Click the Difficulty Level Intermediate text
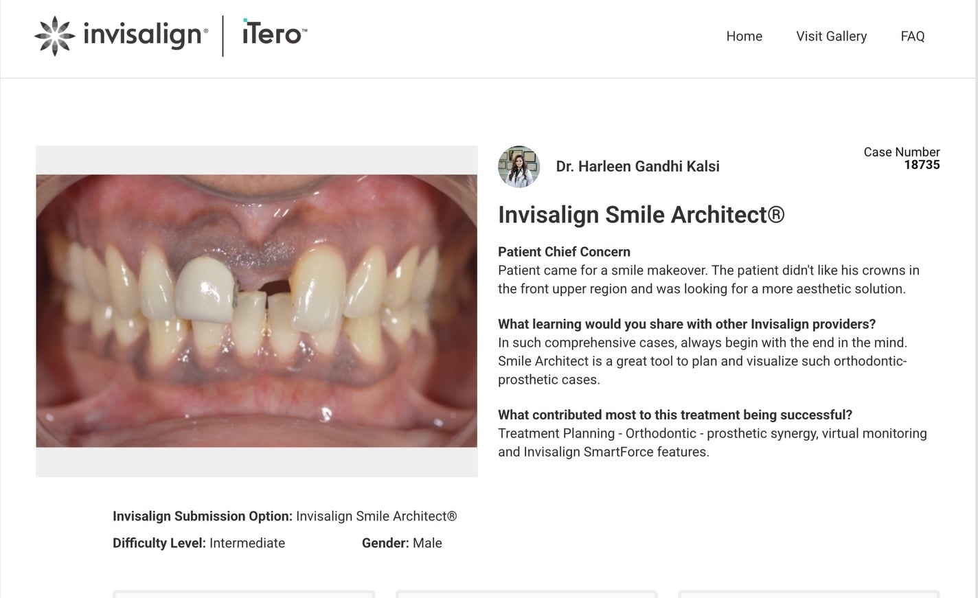Viewport: 978px width, 598px height. (x=198, y=543)
